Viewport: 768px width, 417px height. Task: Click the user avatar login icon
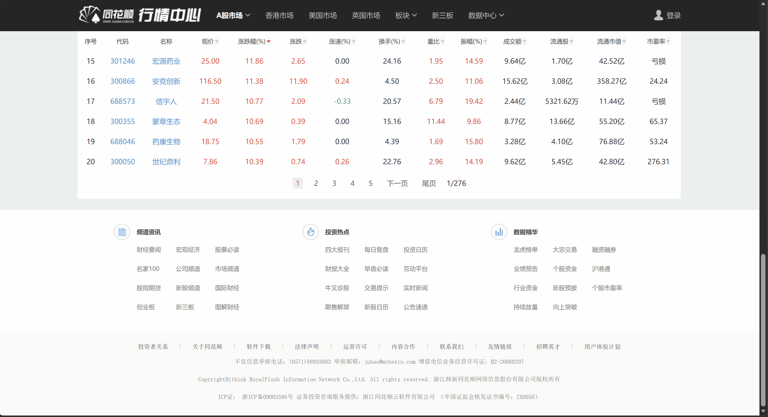[658, 15]
